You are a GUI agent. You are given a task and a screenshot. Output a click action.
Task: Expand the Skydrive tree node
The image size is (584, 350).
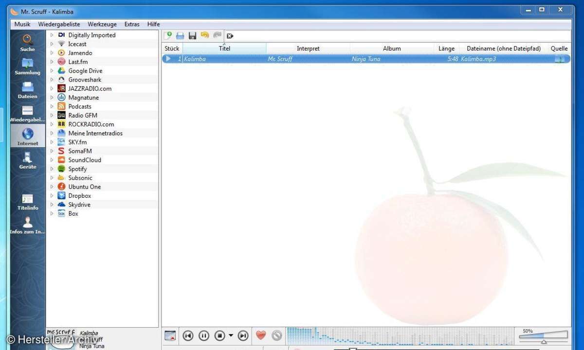52,205
